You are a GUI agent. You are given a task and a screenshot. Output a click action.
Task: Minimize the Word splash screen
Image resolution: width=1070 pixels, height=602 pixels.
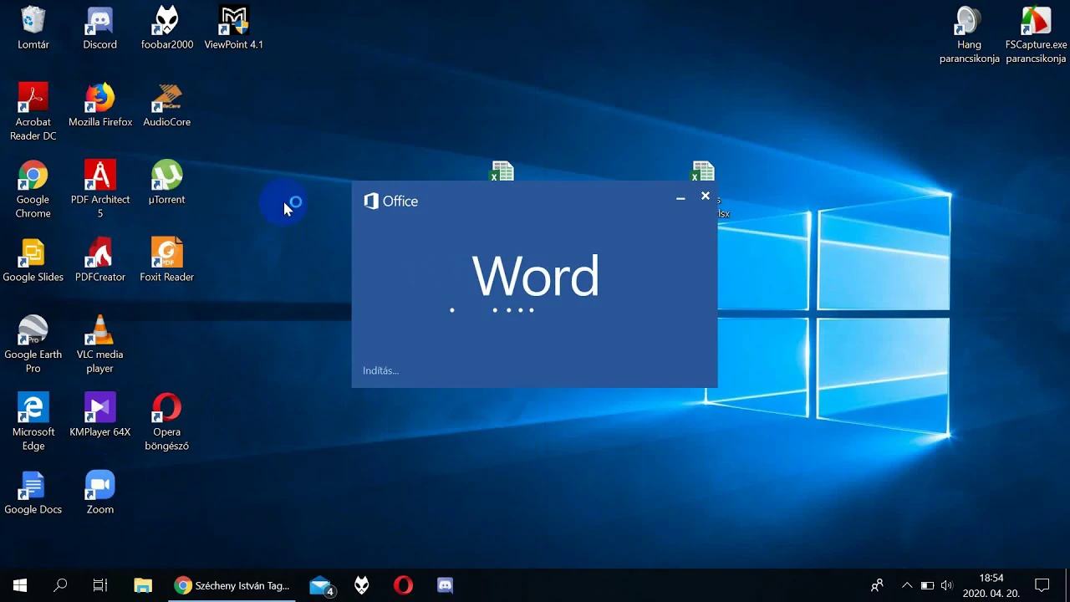pyautogui.click(x=680, y=197)
